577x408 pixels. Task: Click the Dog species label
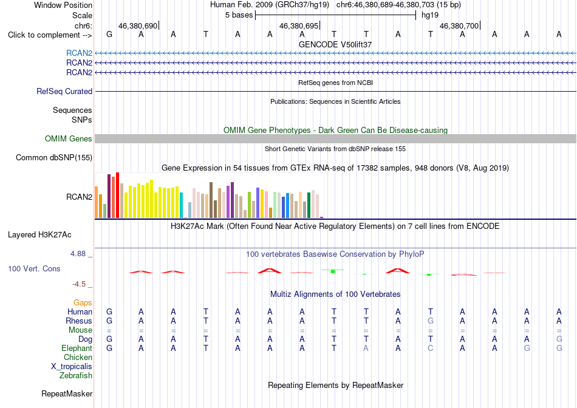pos(86,339)
